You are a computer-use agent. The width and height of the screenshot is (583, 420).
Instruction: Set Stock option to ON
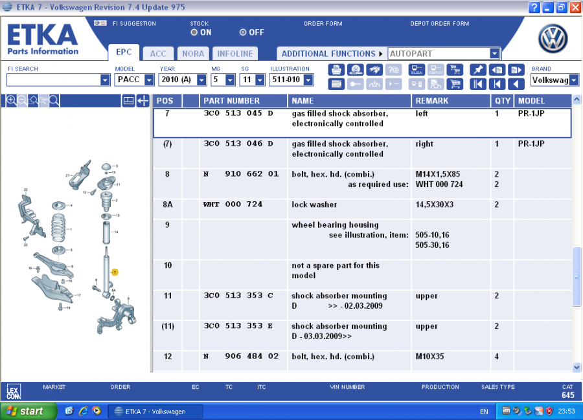click(x=195, y=32)
